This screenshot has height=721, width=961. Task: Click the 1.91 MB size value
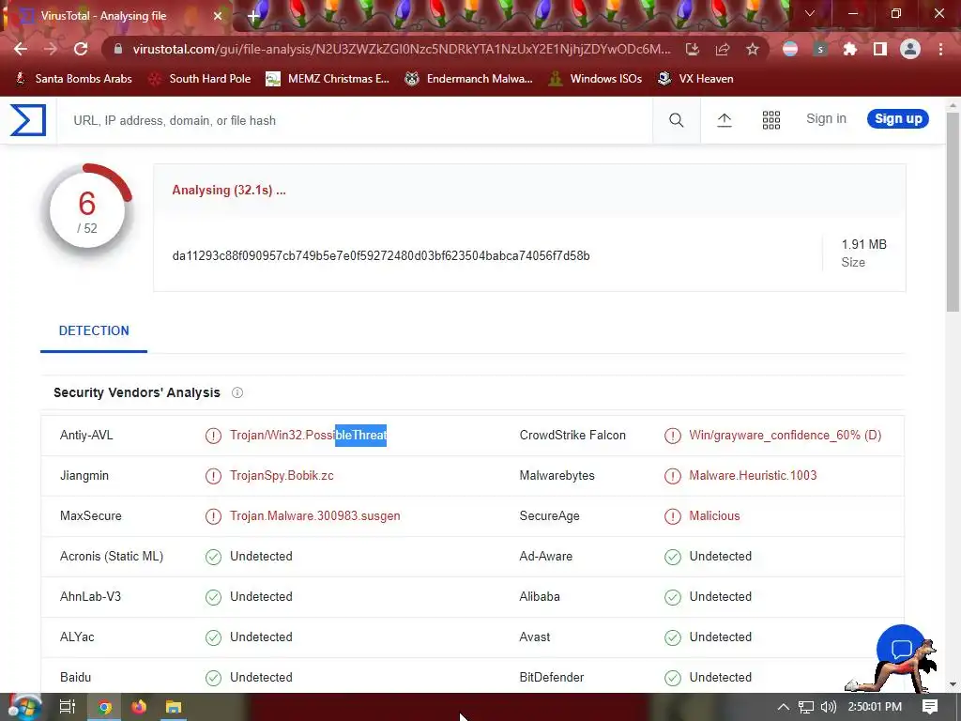coord(863,245)
